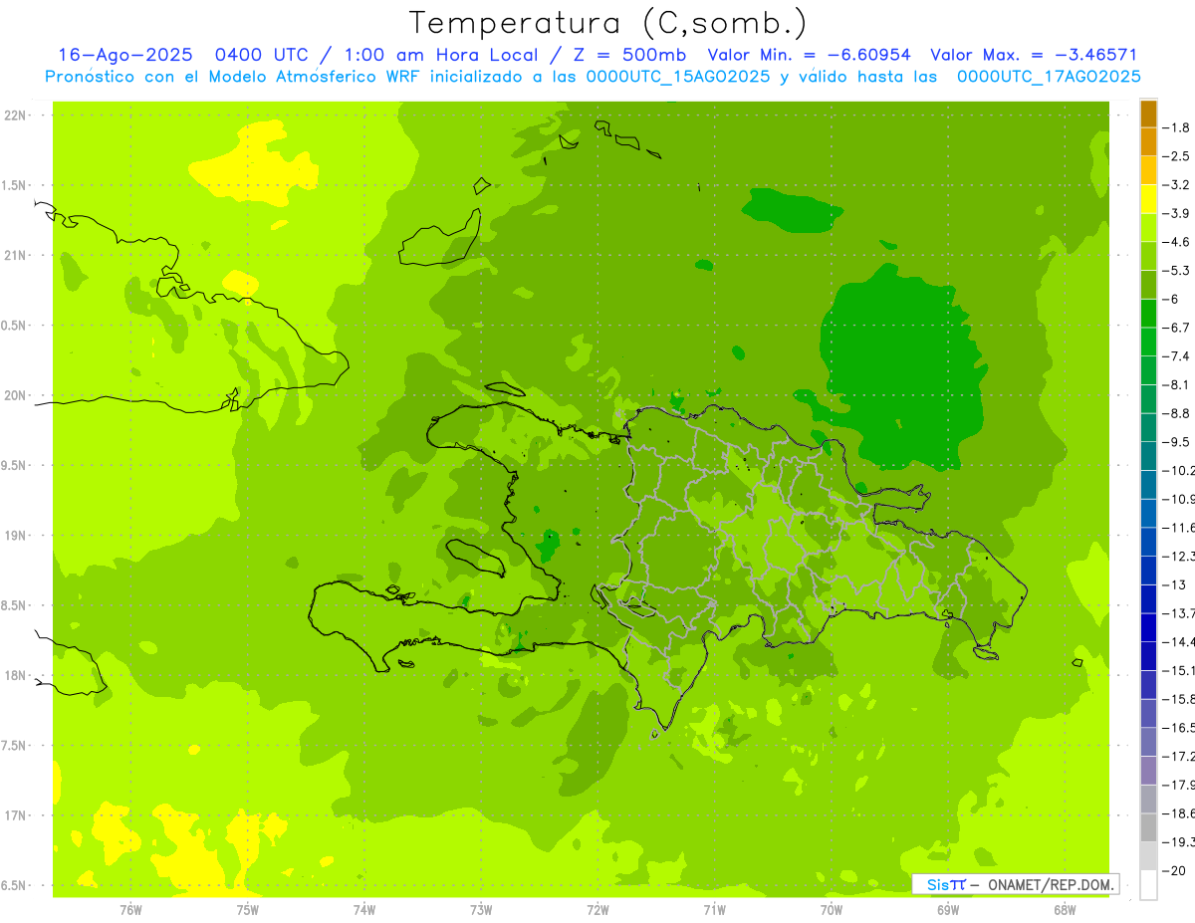The image size is (1195, 923).
Task: Click the title "Temperatura (C,somb.)"
Action: [607, 23]
